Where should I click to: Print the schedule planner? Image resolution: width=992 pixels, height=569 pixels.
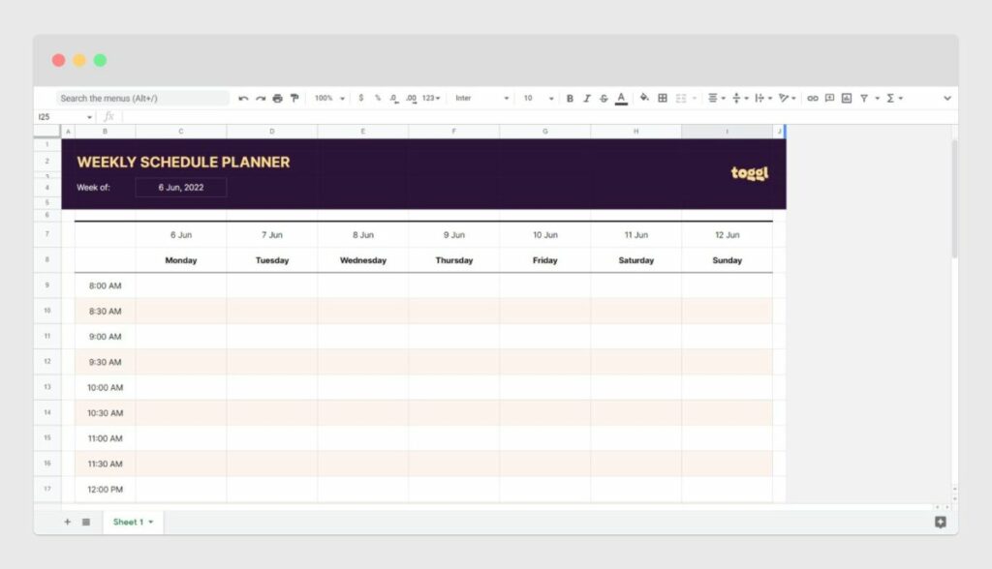pyautogui.click(x=276, y=98)
